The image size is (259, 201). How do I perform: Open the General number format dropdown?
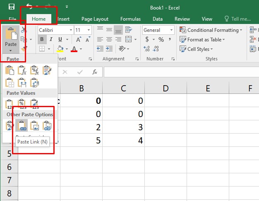(x=171, y=30)
